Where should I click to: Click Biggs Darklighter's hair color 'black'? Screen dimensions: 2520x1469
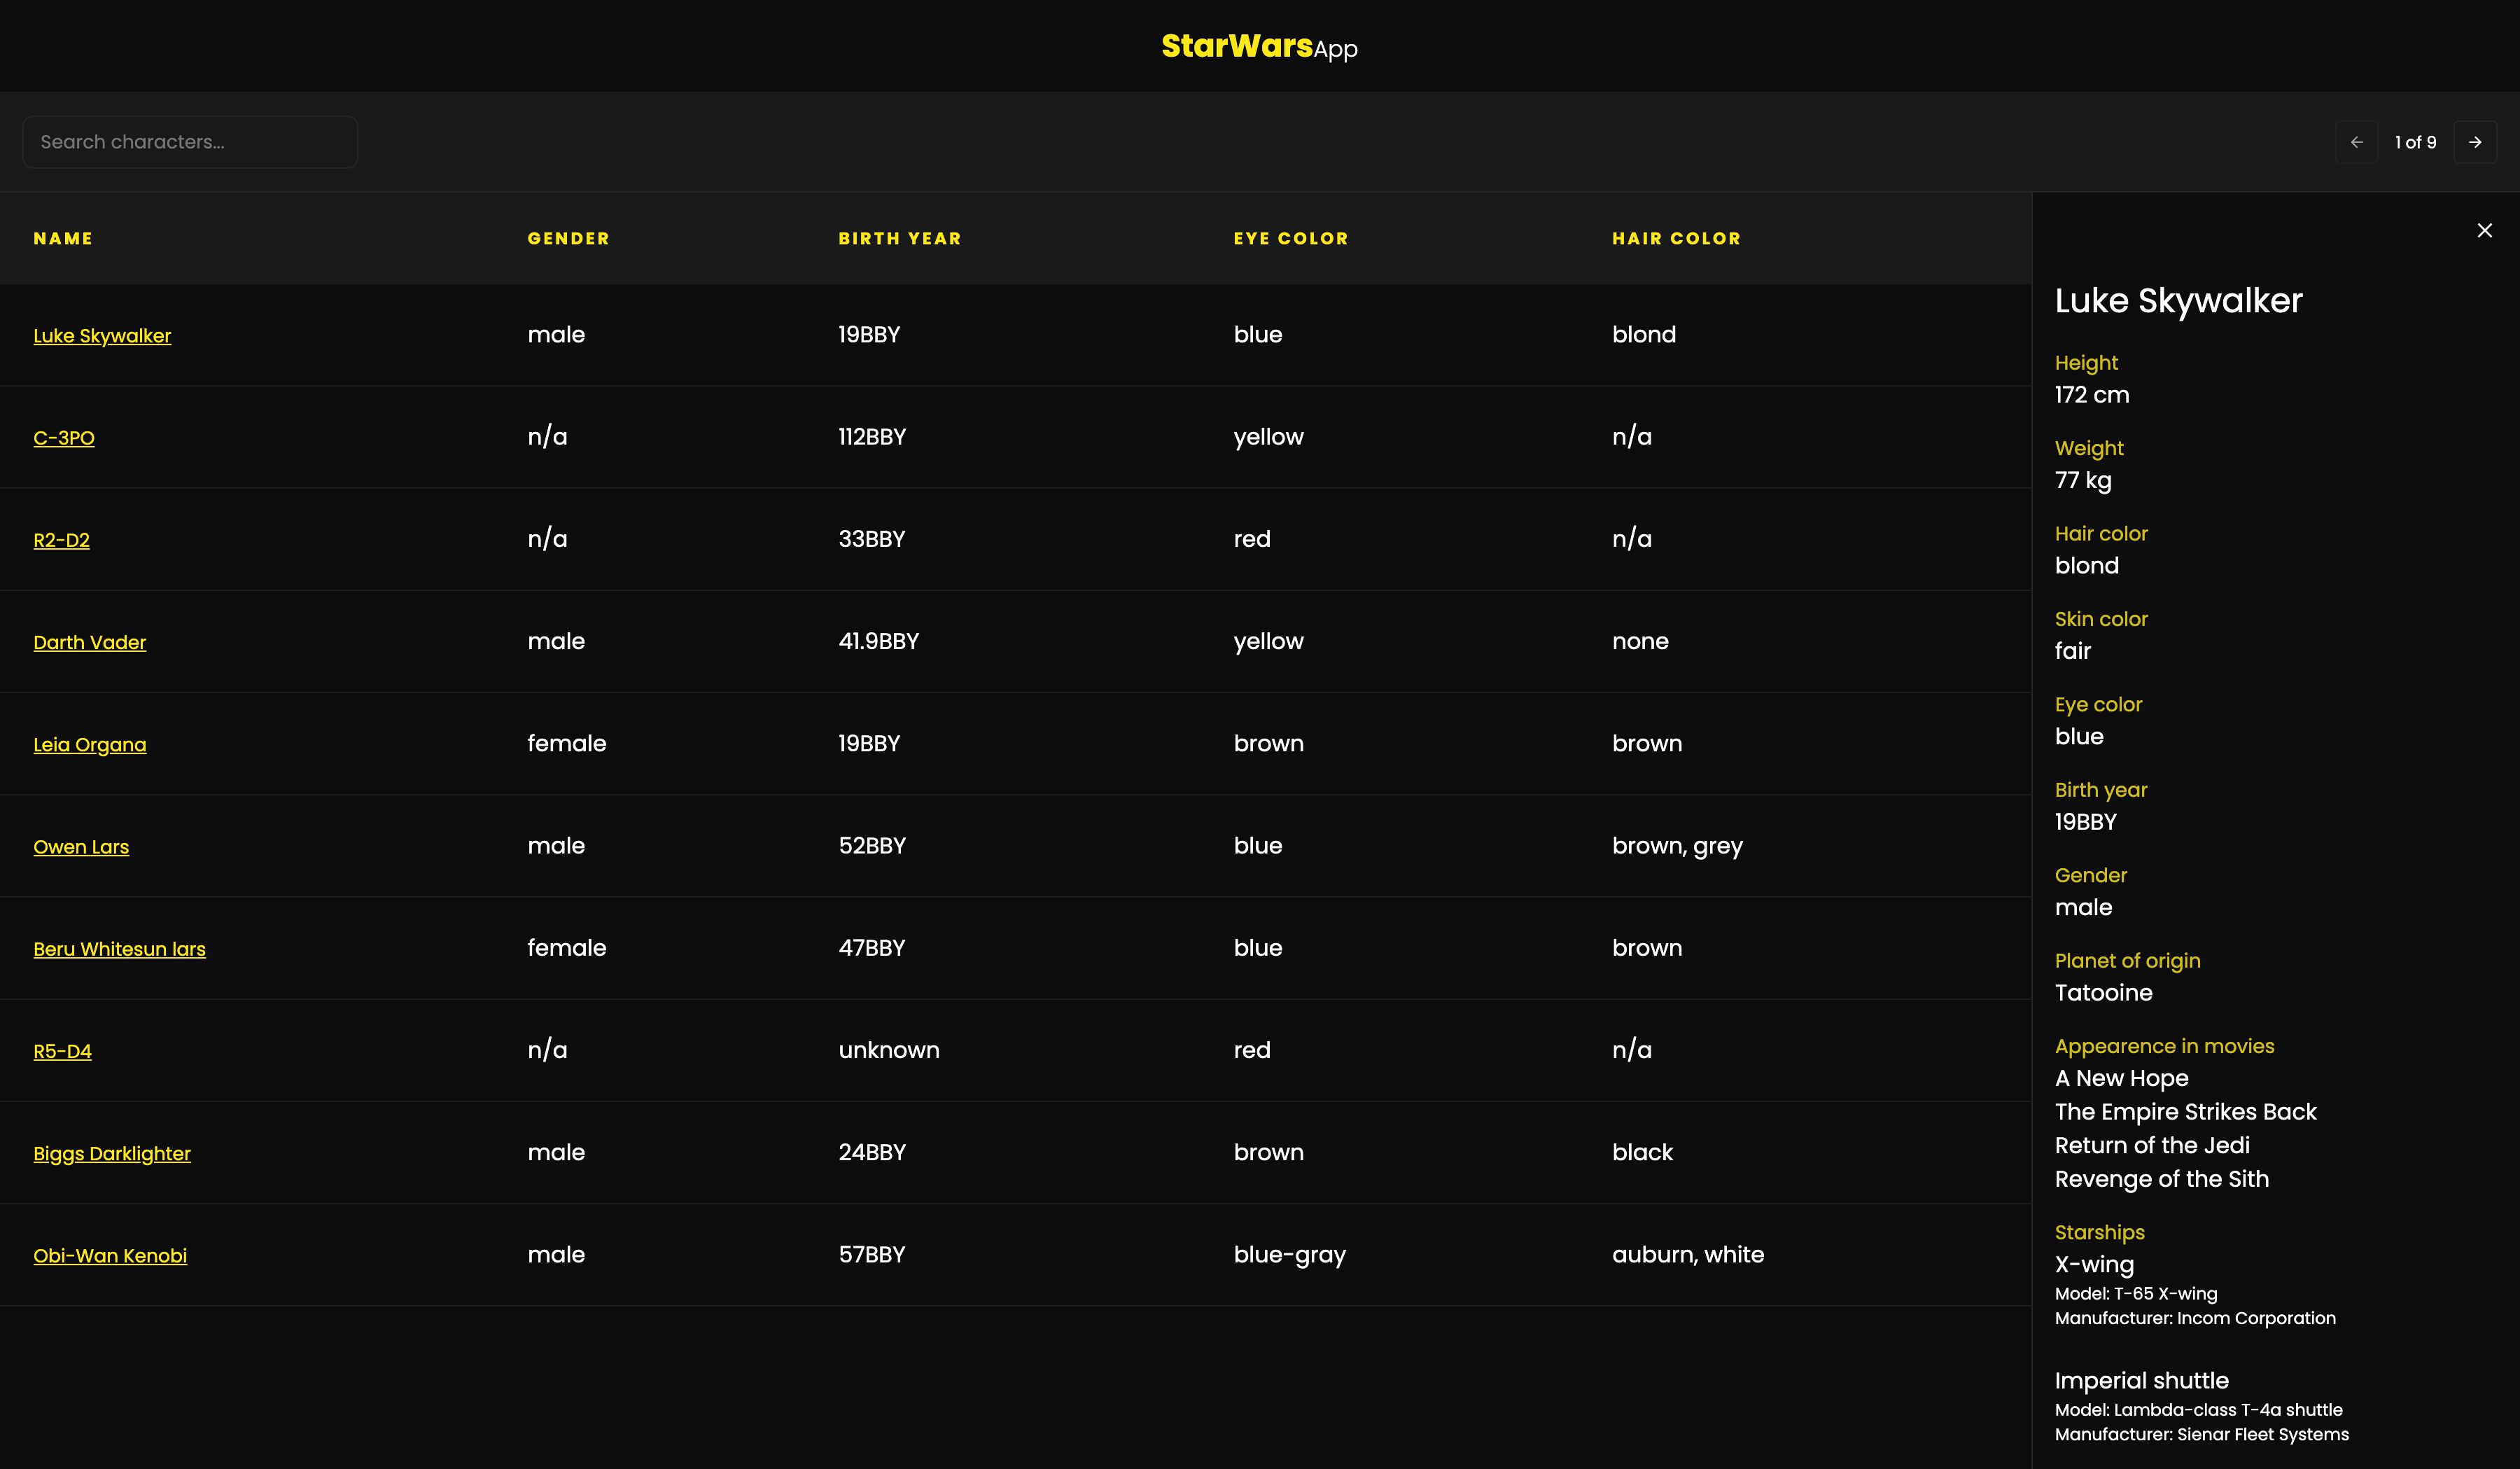1642,1152
